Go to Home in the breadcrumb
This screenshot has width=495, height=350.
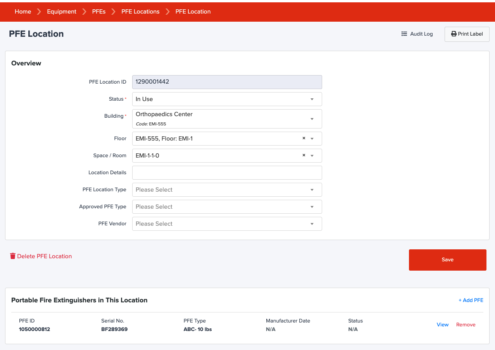coord(23,12)
